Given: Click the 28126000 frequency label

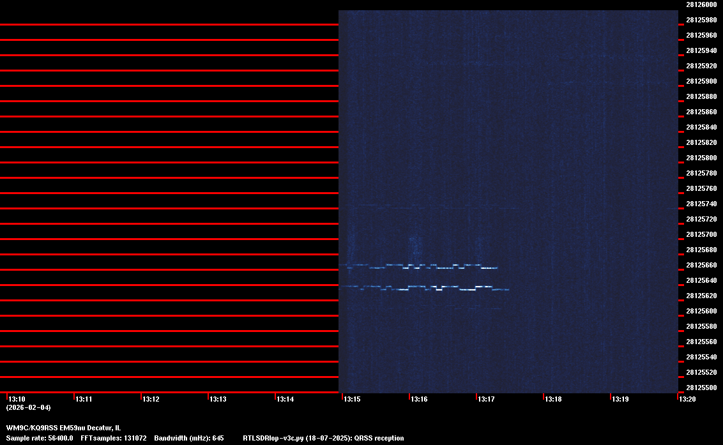Looking at the screenshot, I should tap(701, 4).
